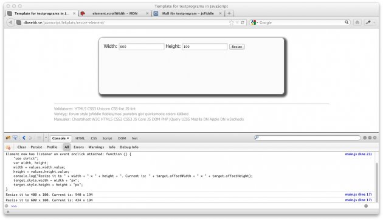Click the Width input field
Screen dimensions: 383x220
[142, 47]
